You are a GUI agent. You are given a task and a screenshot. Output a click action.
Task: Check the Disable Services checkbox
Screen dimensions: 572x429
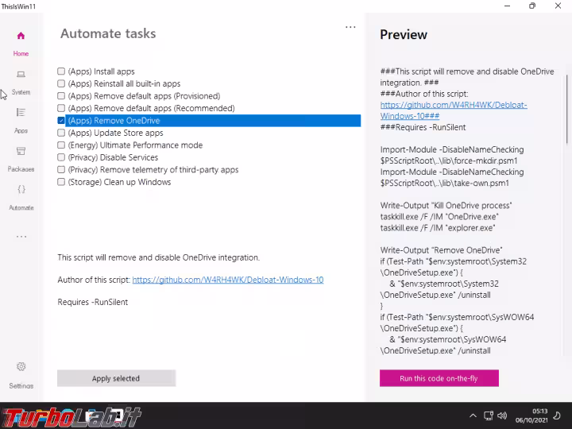61,157
